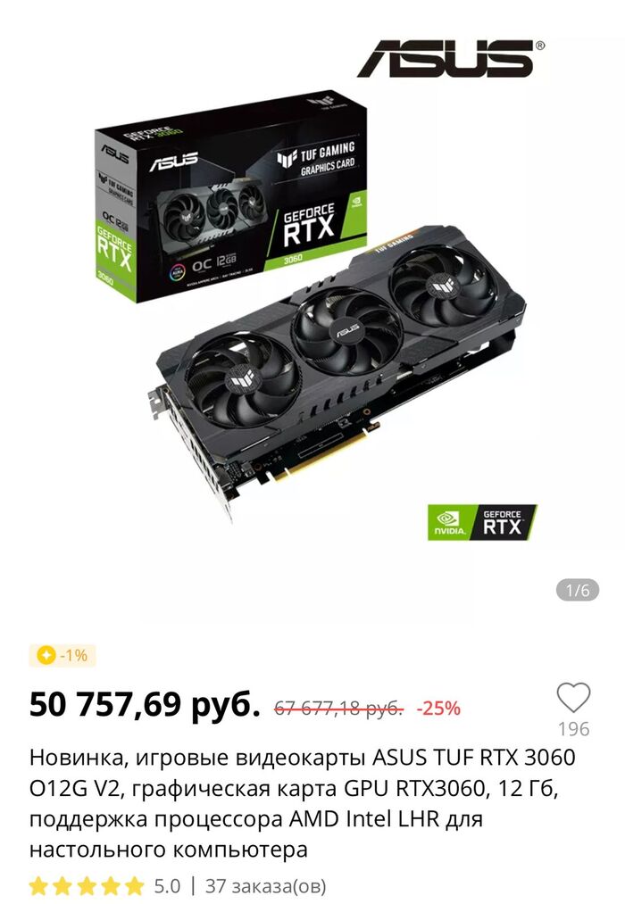Screen dimensions: 625x904
Task: Click the crossed-out price 67 677,18 руб.
Action: [x=338, y=708]
